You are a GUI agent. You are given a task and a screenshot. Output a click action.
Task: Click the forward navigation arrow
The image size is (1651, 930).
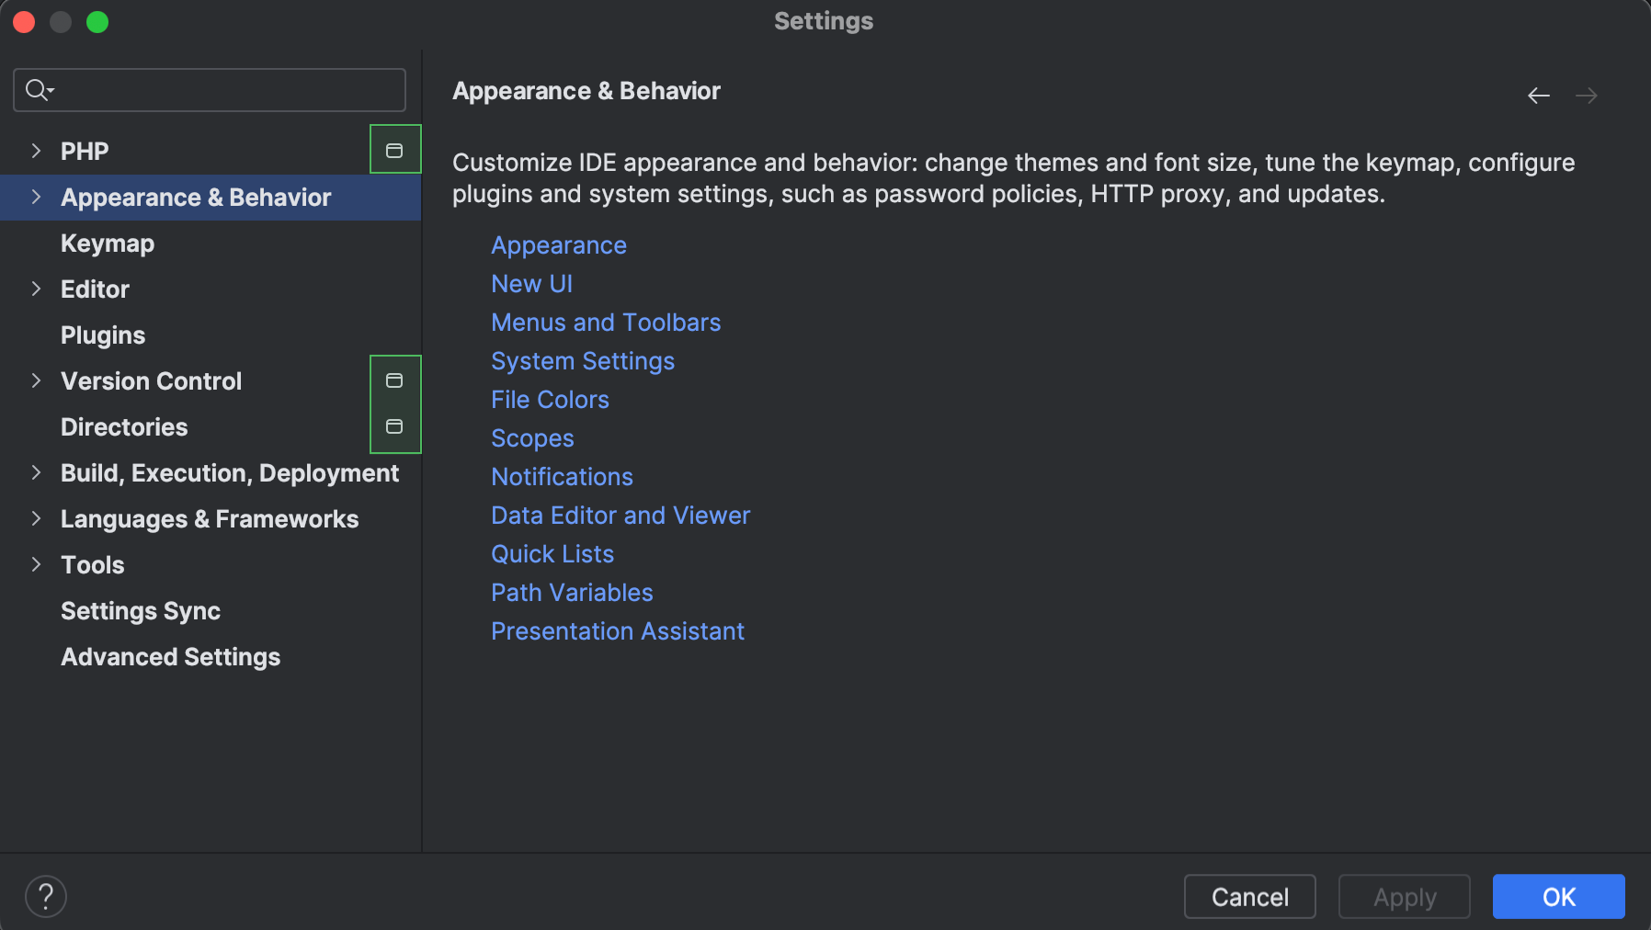(x=1587, y=95)
